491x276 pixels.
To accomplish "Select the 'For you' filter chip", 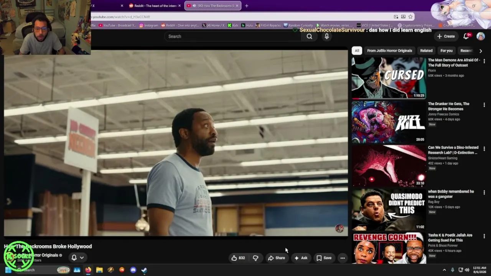I will pos(447,51).
